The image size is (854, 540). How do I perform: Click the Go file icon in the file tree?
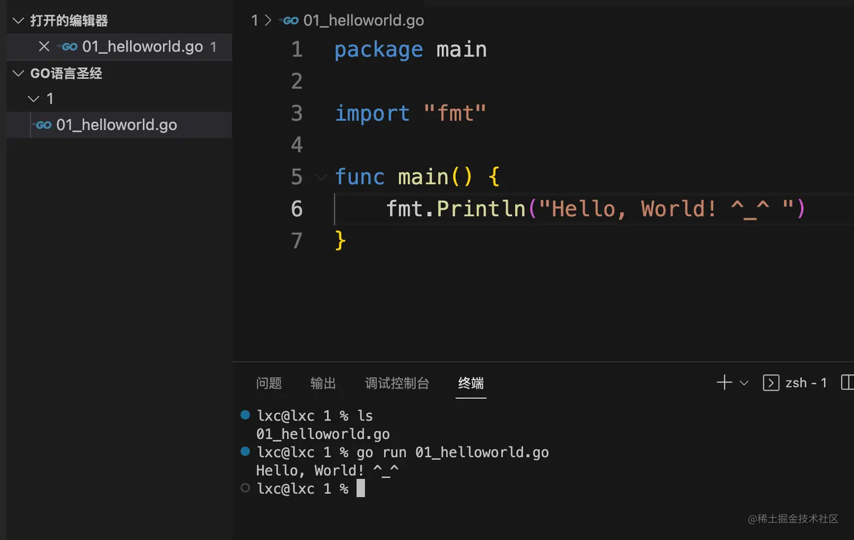coord(42,125)
